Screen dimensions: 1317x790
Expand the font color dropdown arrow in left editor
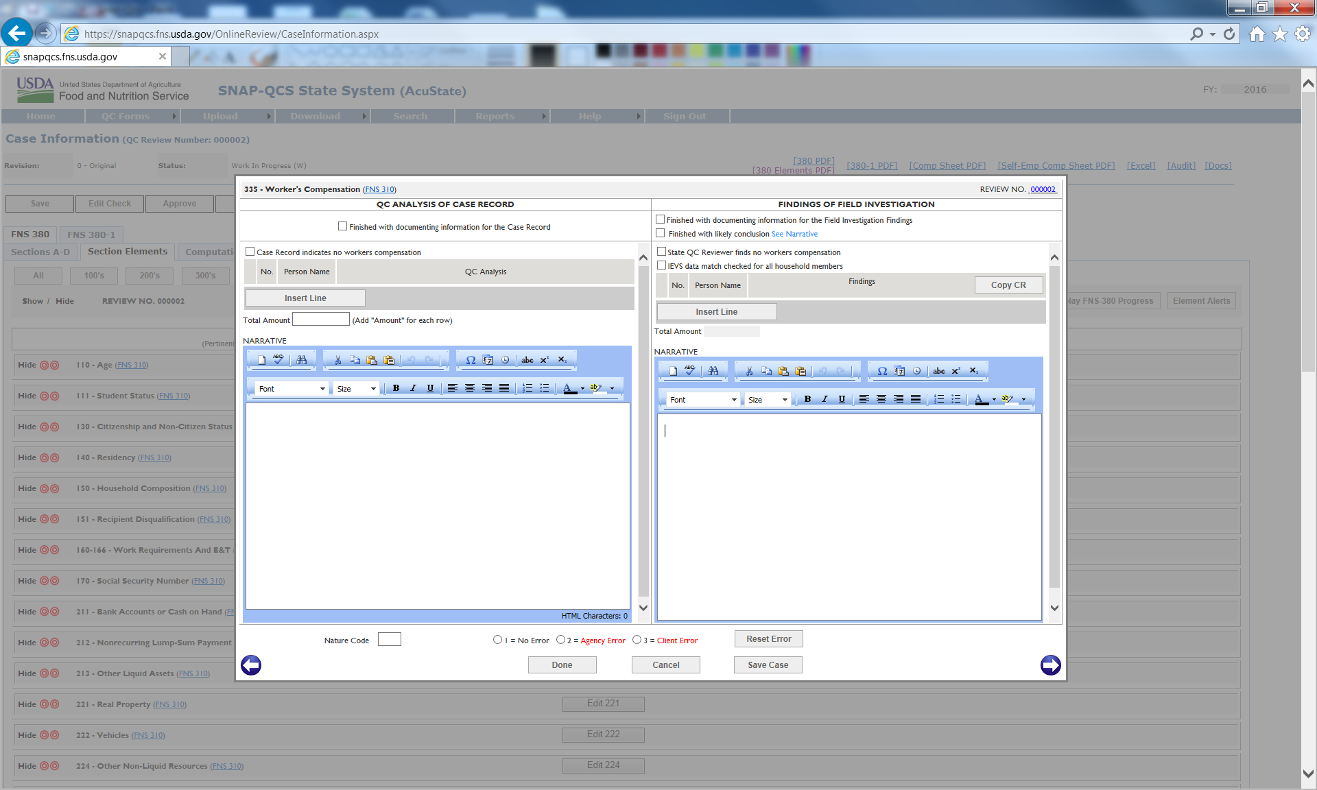(582, 389)
